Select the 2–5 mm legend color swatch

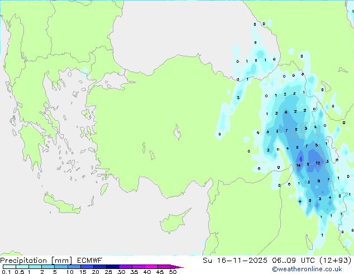(x=48, y=267)
